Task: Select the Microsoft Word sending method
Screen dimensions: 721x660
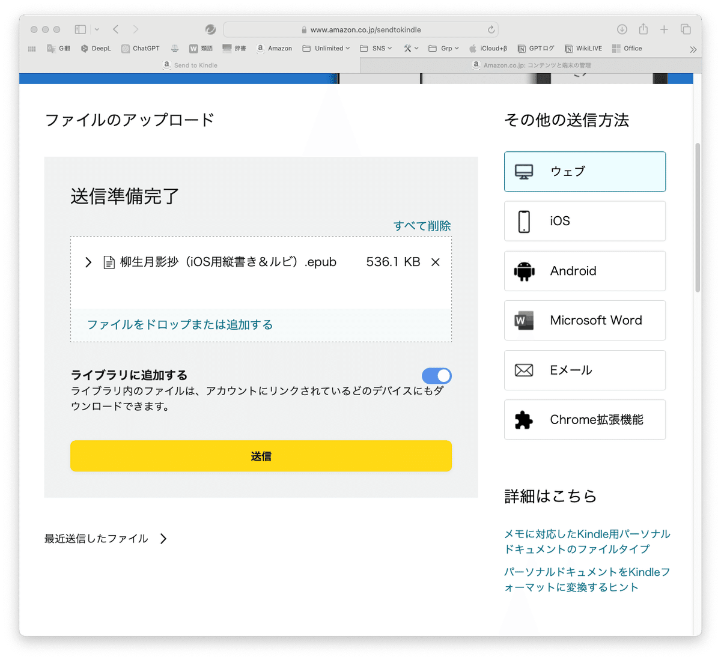Action: click(x=585, y=321)
